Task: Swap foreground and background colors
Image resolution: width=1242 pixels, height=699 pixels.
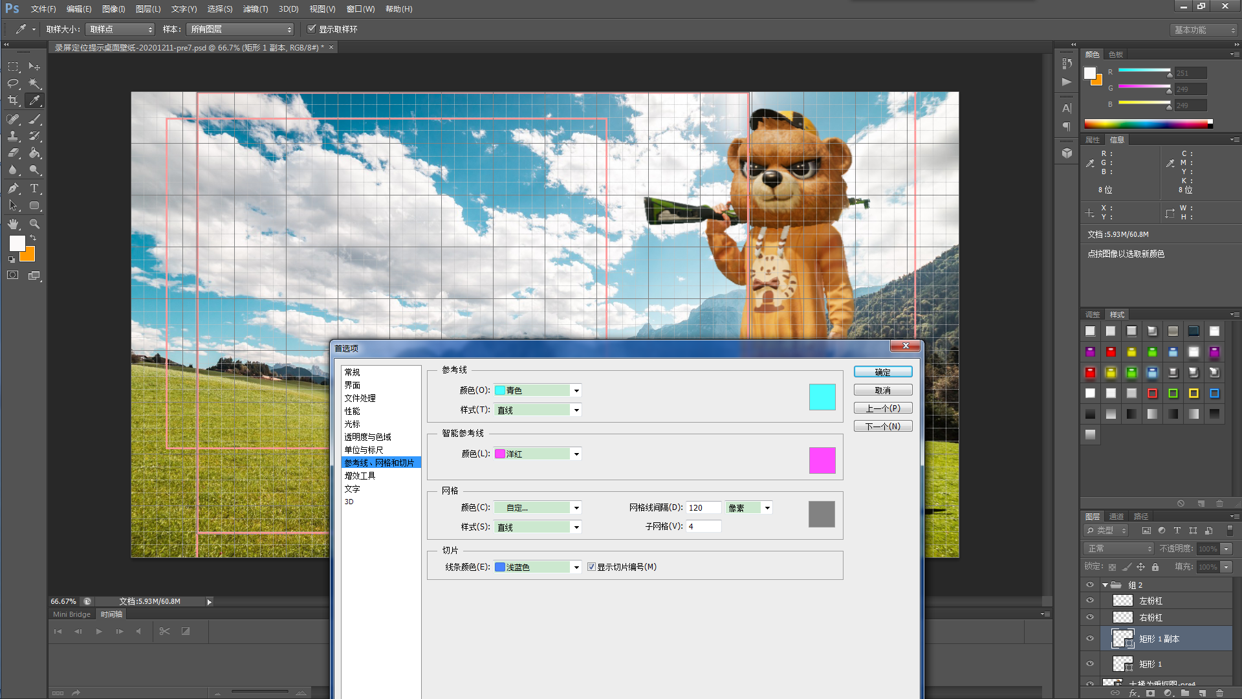Action: coord(33,238)
